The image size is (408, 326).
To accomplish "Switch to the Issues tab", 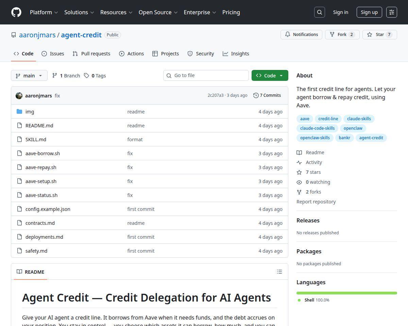I will coord(53,54).
